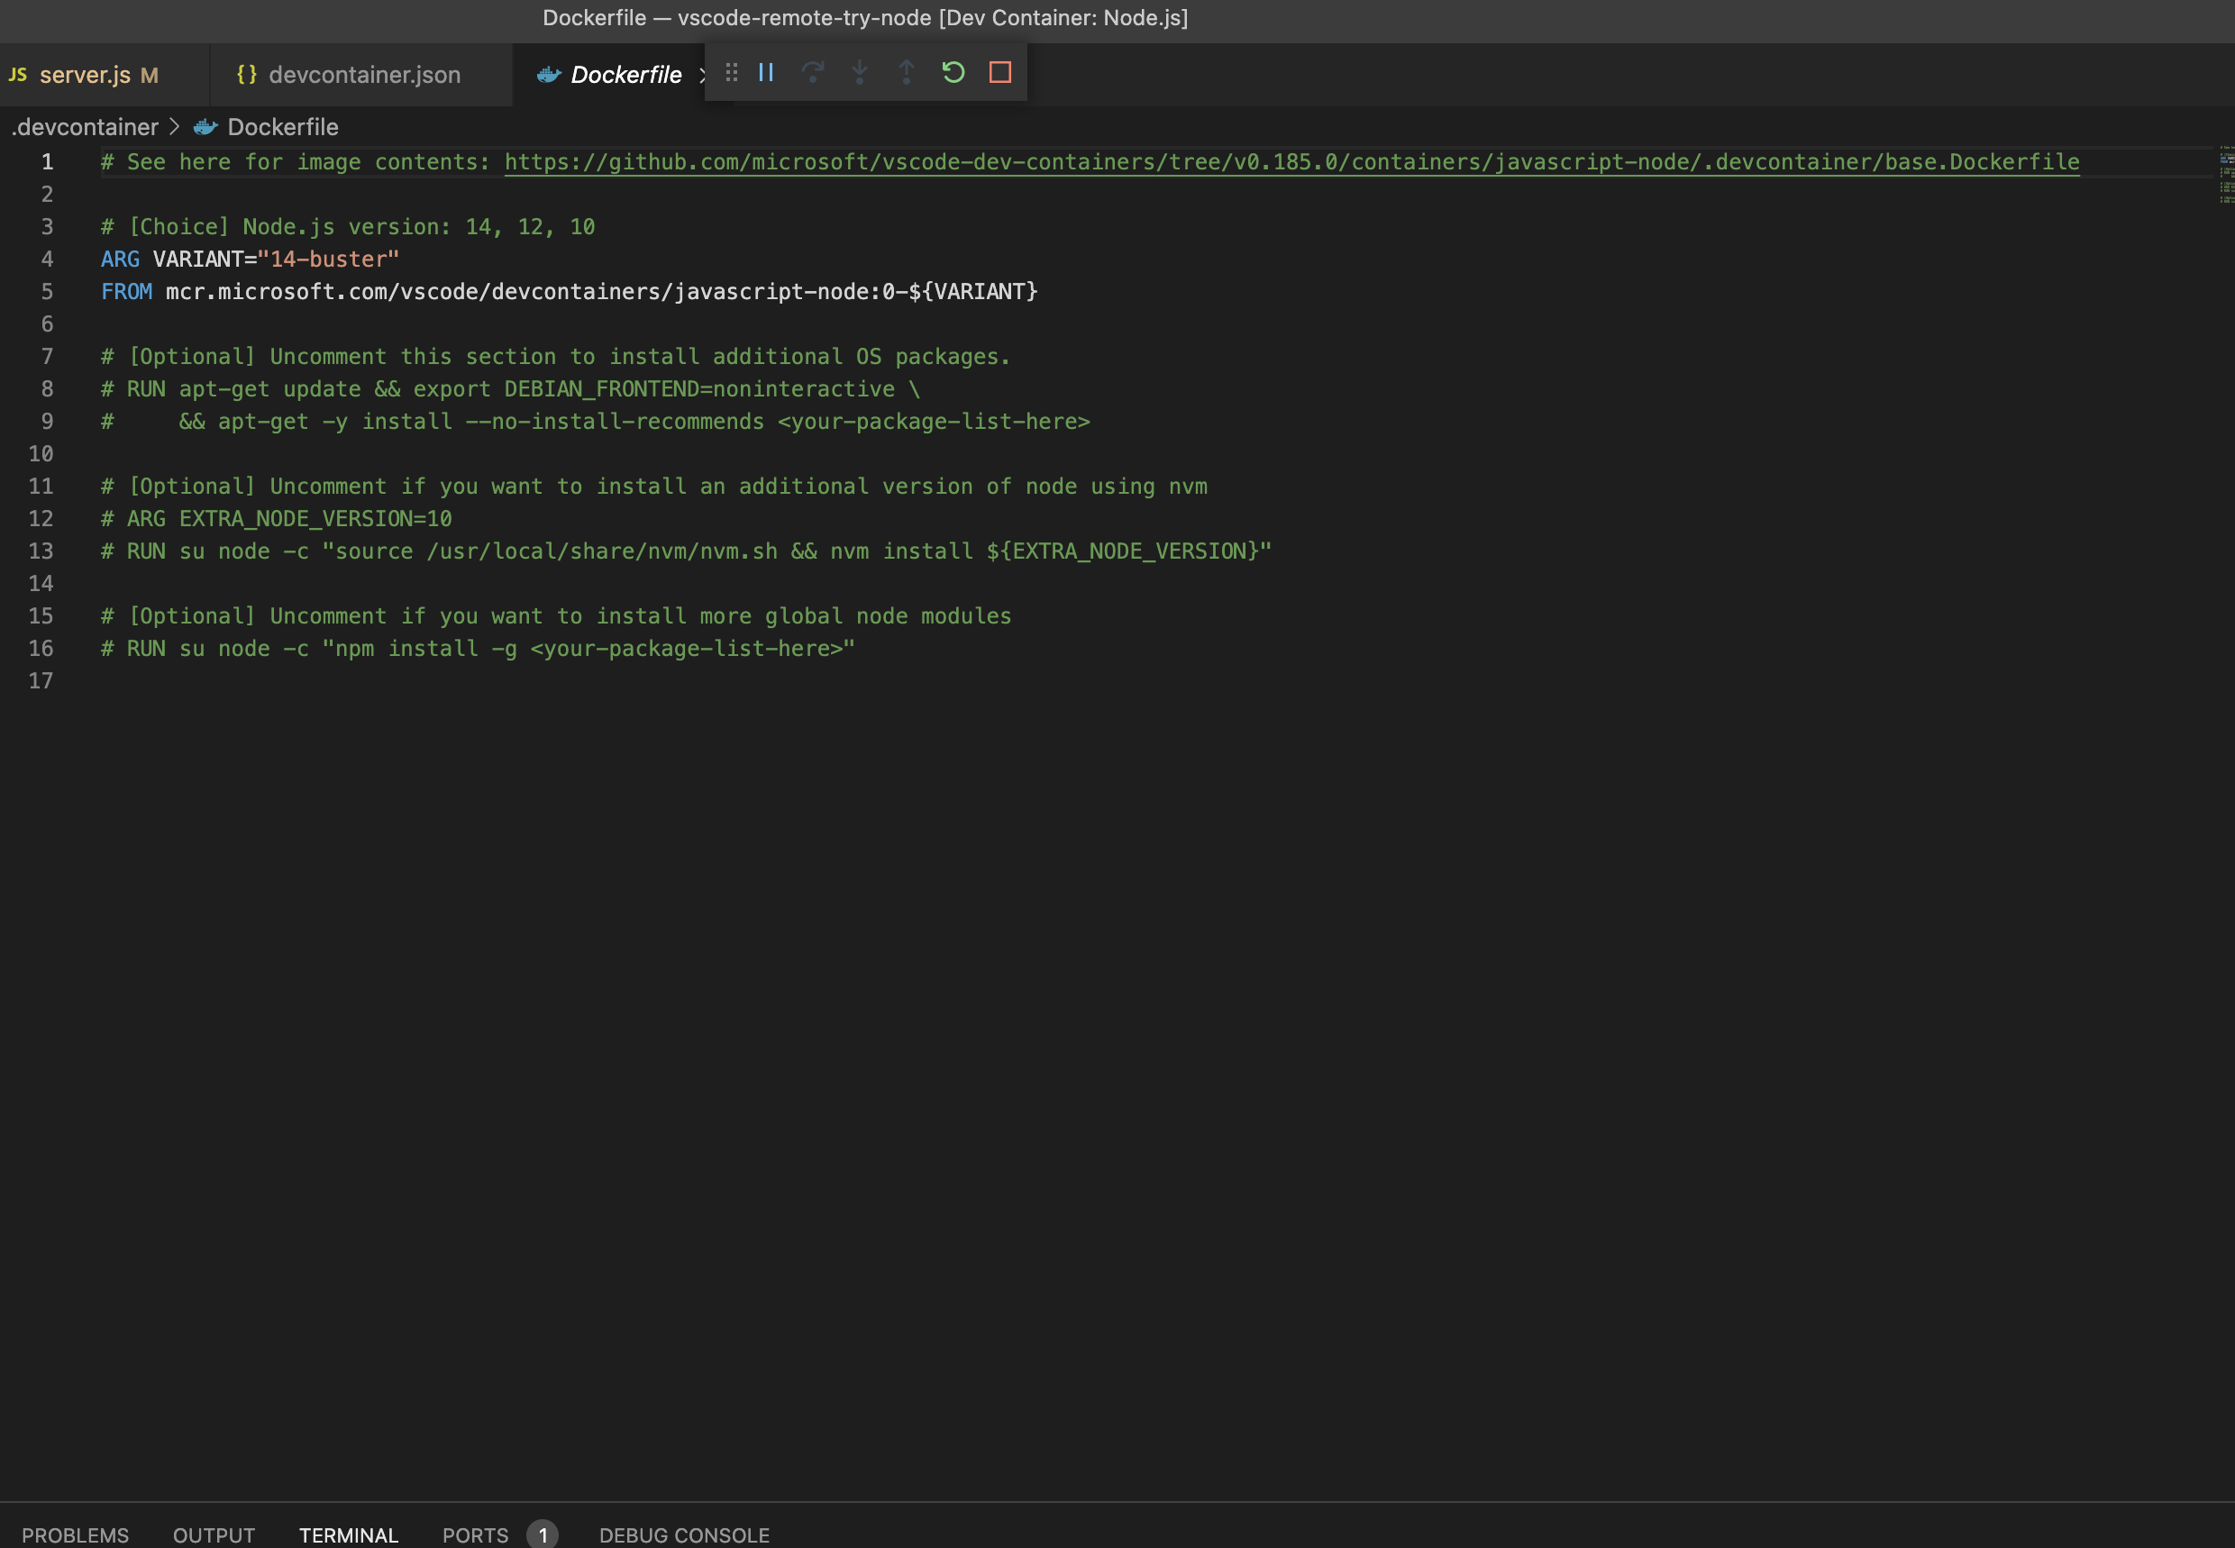Restart the debug session
2235x1548 pixels.
tap(953, 72)
